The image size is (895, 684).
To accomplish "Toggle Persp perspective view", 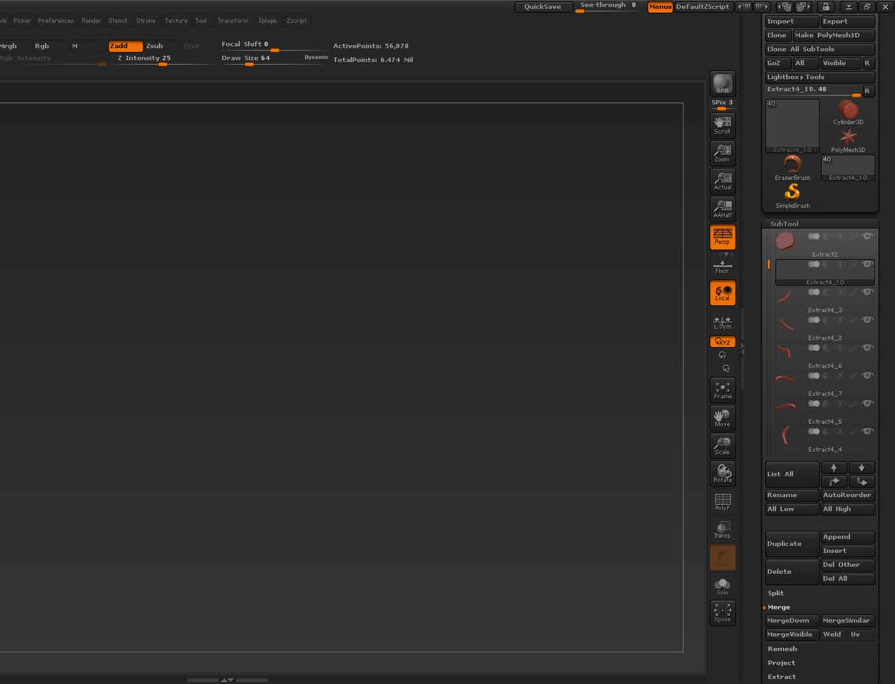I will click(722, 236).
